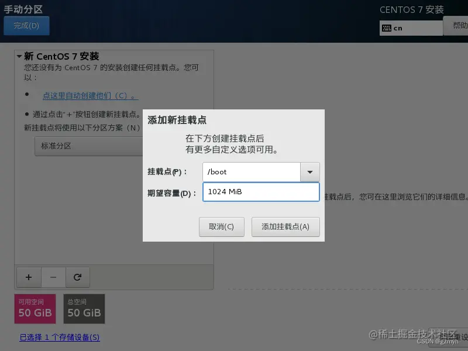Open the 挂载点 dropdown arrow
Screen dimensions: 468x351
point(310,171)
